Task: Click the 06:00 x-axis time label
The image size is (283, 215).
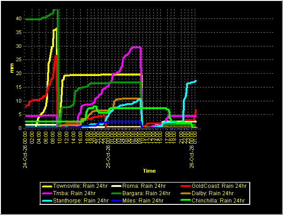Action: 46,138
